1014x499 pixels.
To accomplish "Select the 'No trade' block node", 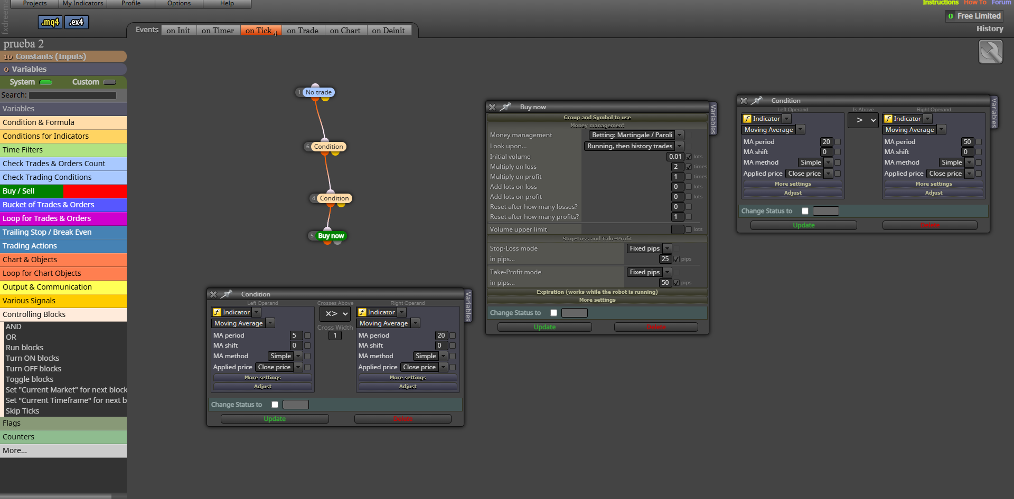I will [318, 92].
